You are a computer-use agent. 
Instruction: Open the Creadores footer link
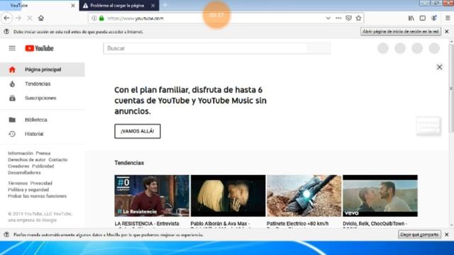pos(18,166)
